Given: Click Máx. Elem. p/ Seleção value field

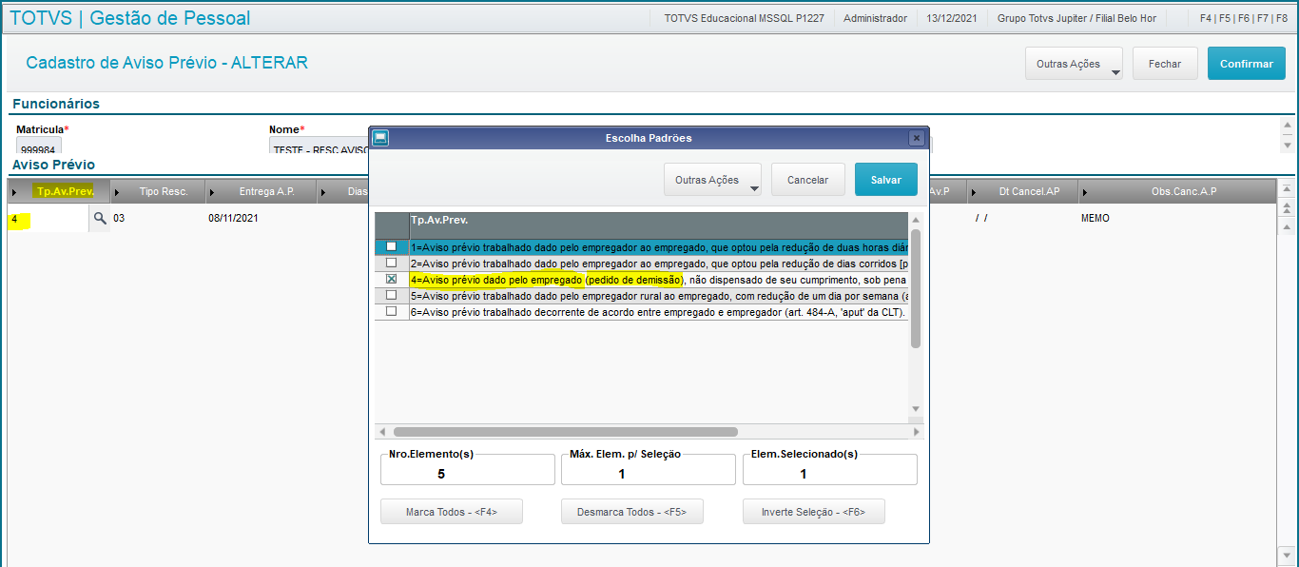Looking at the screenshot, I should tap(649, 472).
